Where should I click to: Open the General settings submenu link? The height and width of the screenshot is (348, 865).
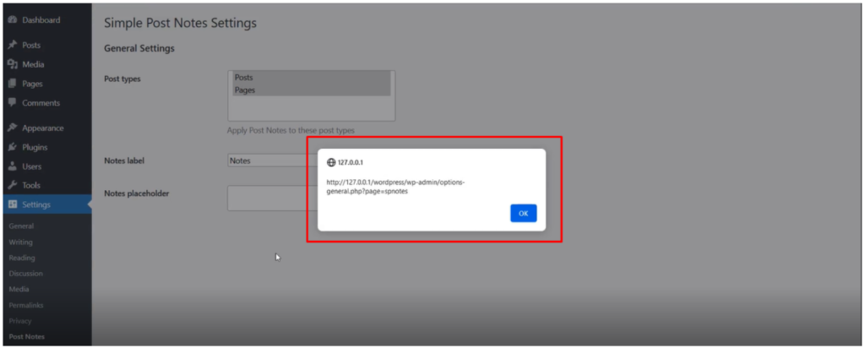(21, 226)
